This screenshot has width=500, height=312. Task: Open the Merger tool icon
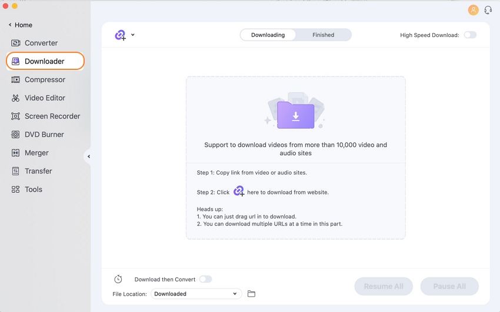click(x=15, y=153)
